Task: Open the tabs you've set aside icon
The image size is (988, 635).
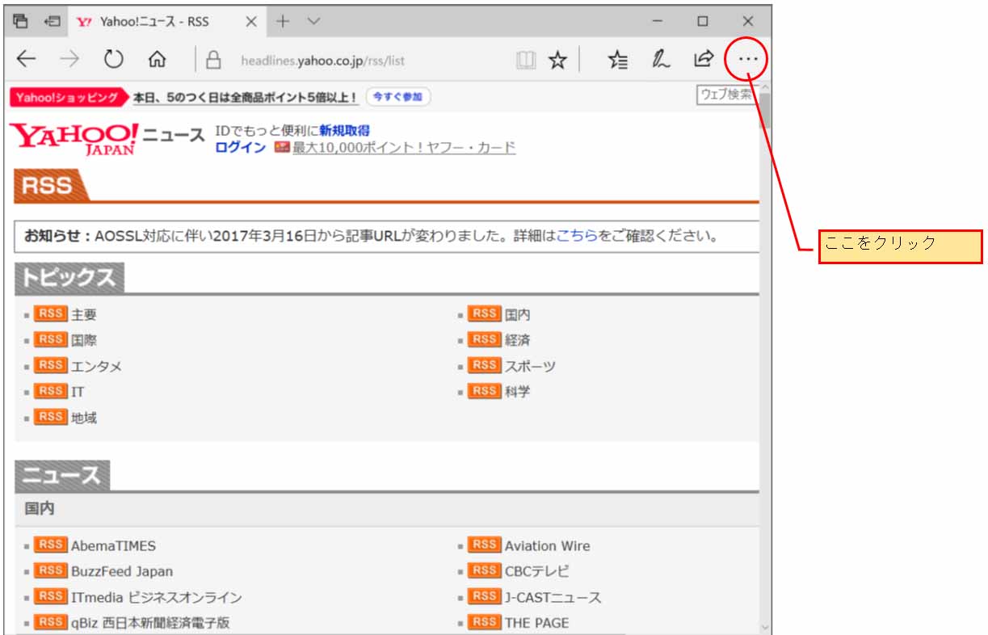Action: [x=20, y=21]
